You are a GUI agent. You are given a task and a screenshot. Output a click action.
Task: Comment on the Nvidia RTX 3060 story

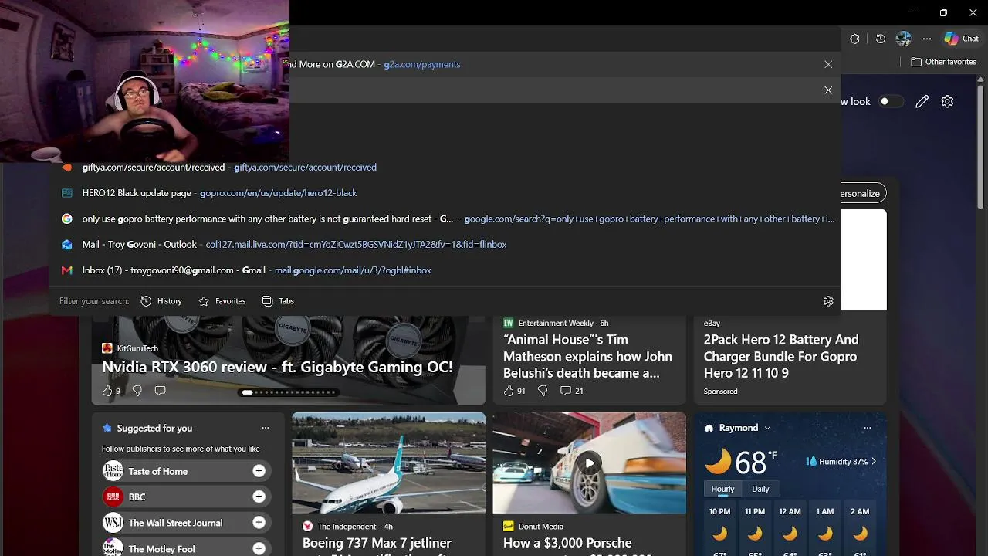tap(160, 391)
